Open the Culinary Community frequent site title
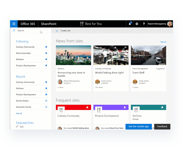The height and width of the screenshot is (150, 183). click(x=68, y=116)
